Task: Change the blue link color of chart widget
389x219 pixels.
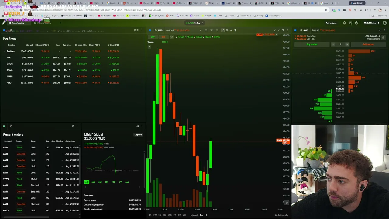Action: coord(150,30)
